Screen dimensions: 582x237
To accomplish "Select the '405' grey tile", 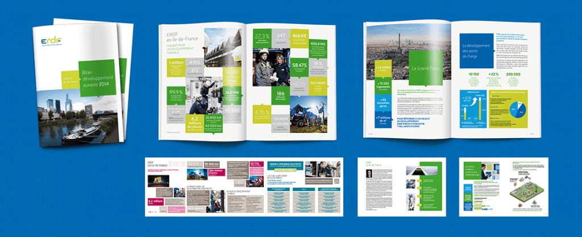I will [300, 85].
